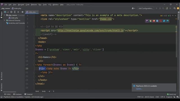This screenshot has width=180, height=101.
Task: Click Add Configuration button
Action: point(146,8)
